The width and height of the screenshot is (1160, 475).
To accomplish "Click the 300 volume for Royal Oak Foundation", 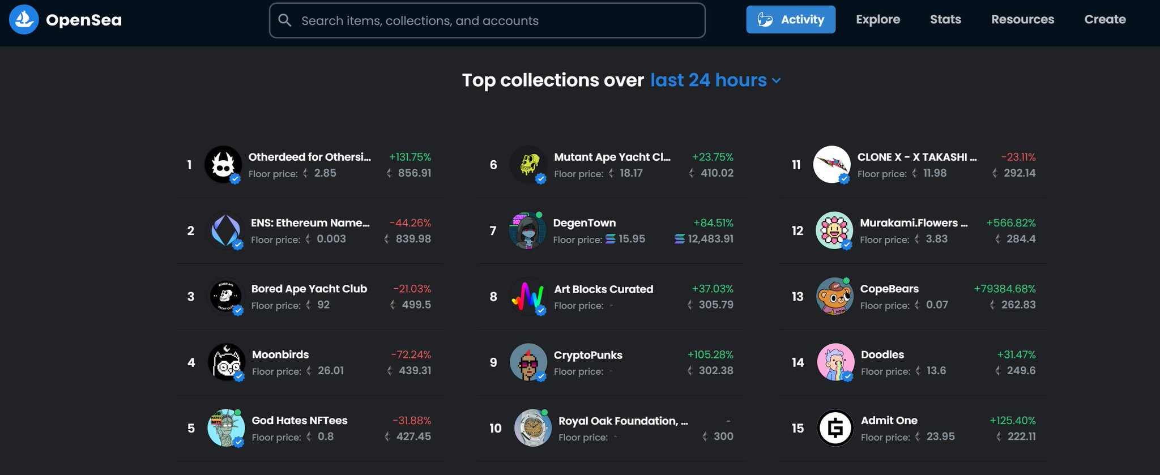I will click(x=723, y=437).
